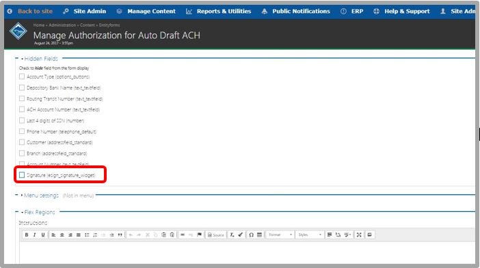
Task: Click the Cut scissors icon
Action: 147,234
